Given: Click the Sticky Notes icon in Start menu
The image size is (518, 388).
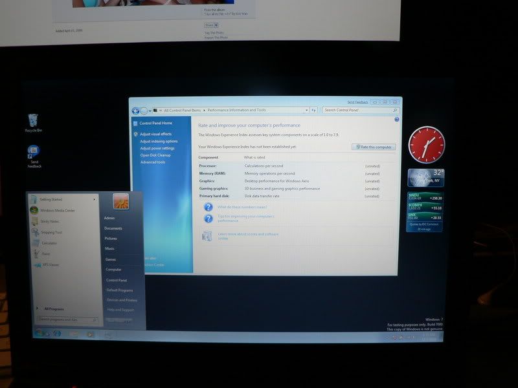Looking at the screenshot, I should [35, 221].
